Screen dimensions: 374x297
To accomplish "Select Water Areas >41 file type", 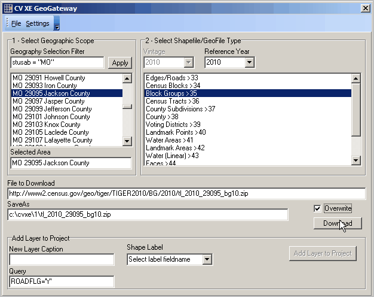I will [x=248, y=140].
